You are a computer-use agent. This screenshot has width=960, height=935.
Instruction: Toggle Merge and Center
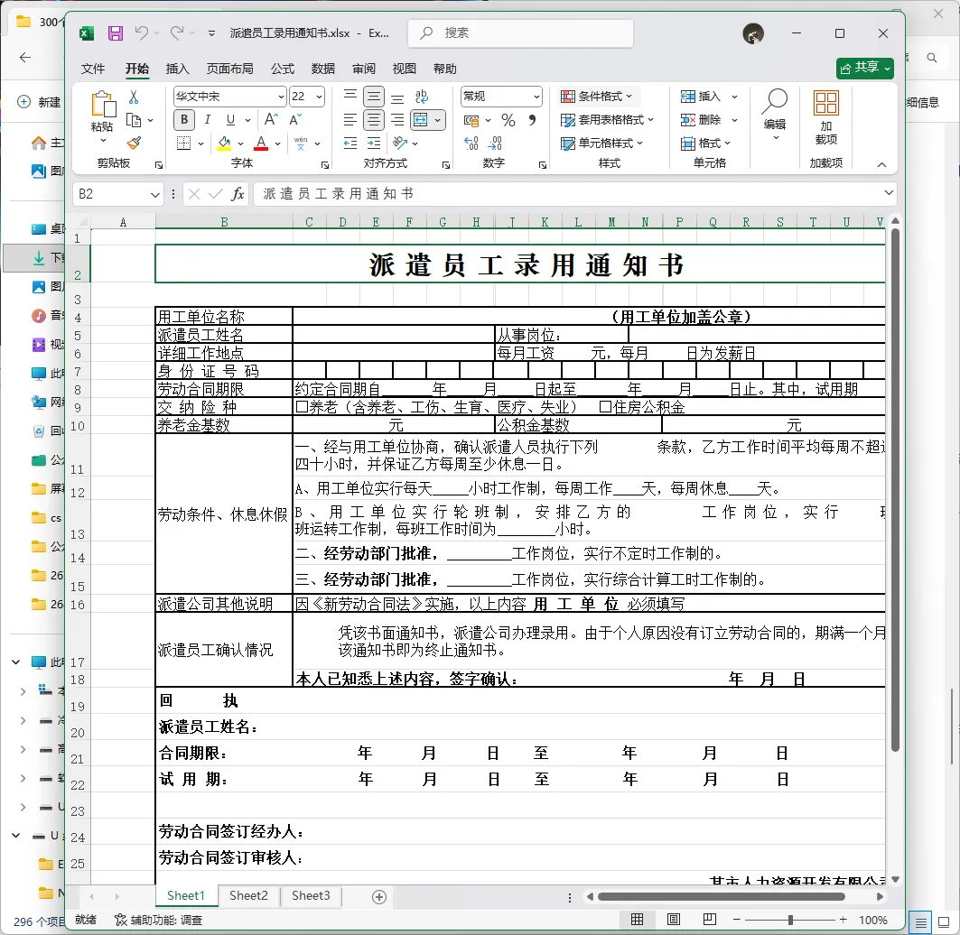coord(421,120)
